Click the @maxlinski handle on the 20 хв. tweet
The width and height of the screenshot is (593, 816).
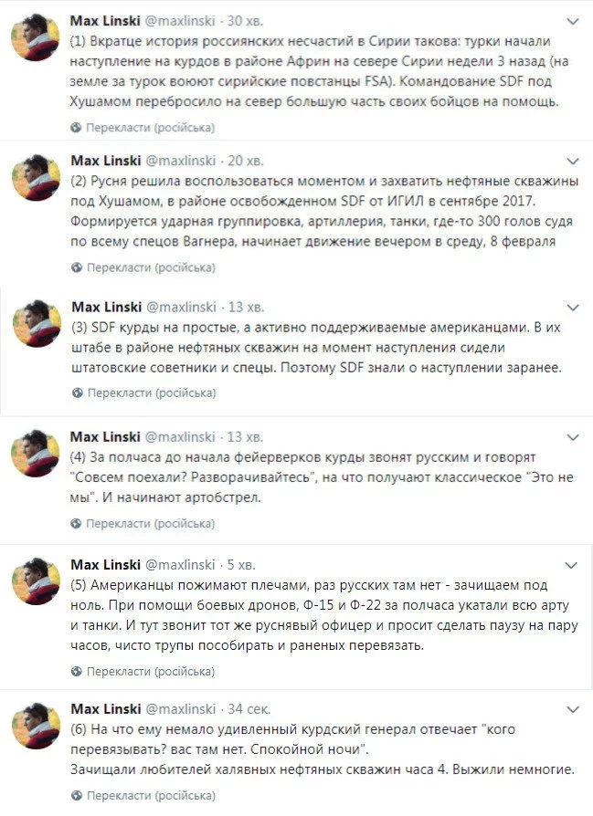pos(181,161)
